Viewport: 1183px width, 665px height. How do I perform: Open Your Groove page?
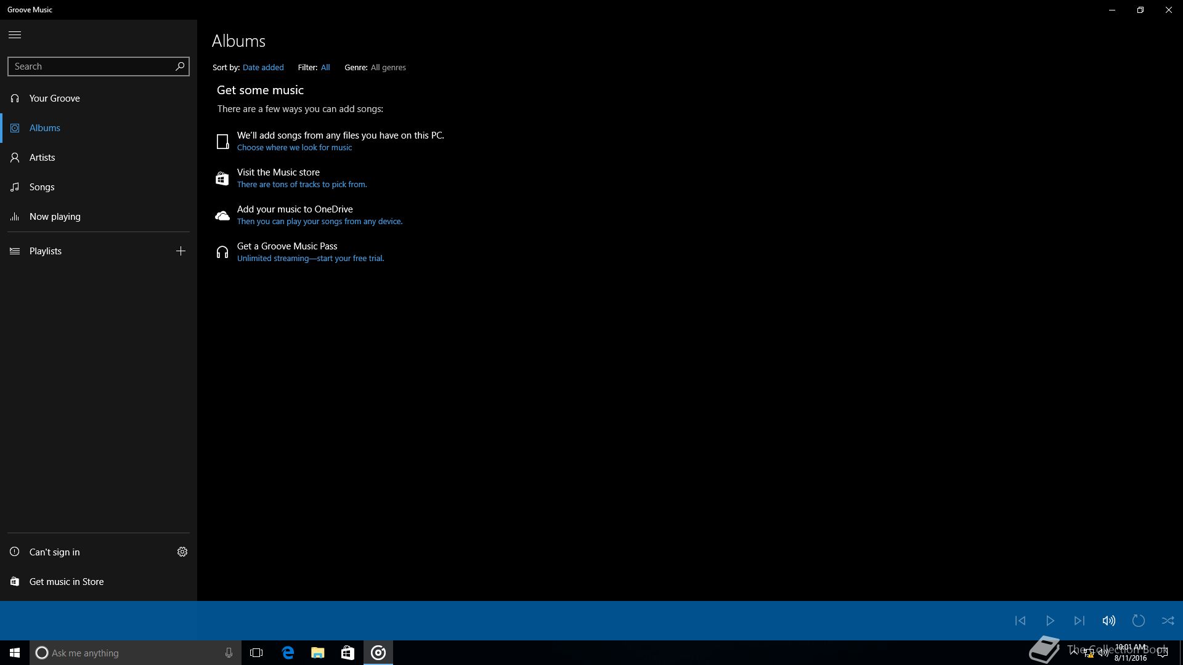pos(99,99)
